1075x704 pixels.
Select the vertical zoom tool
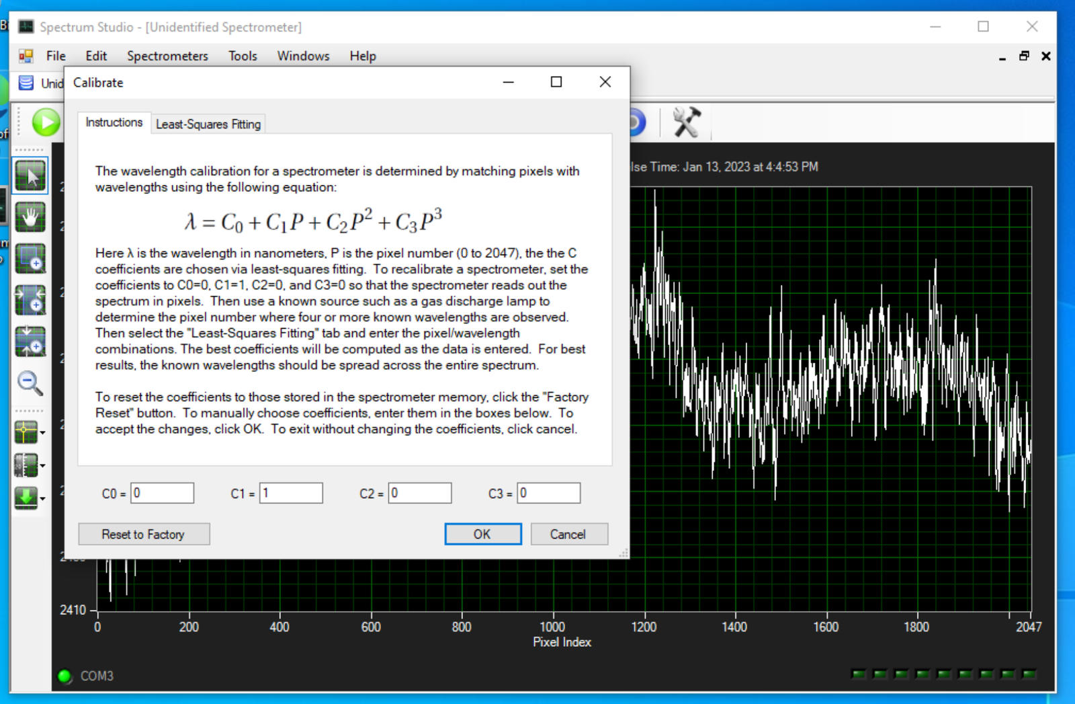(x=30, y=342)
